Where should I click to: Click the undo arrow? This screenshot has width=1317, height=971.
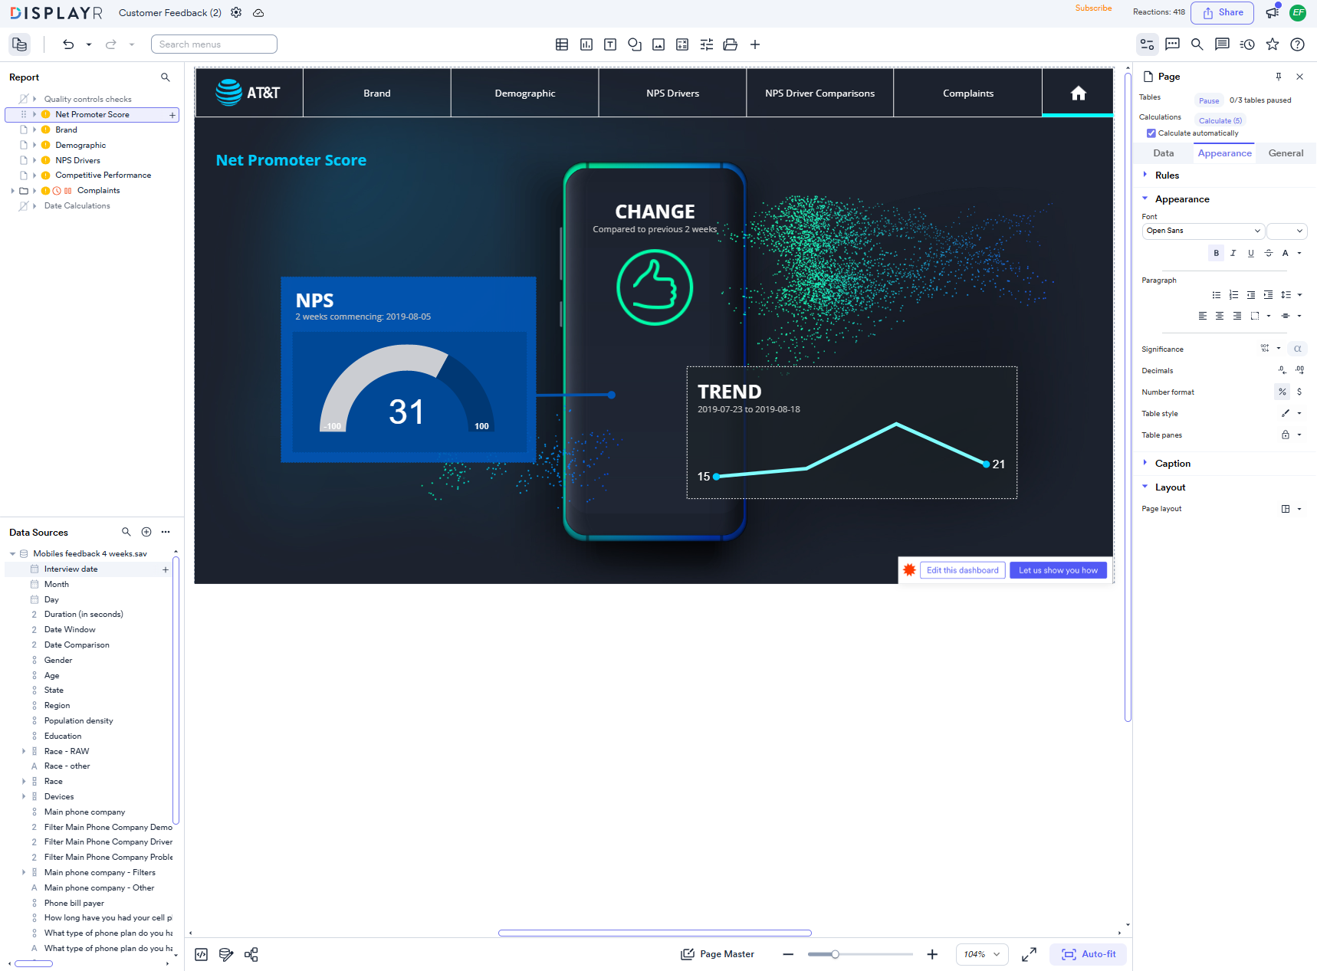68,44
